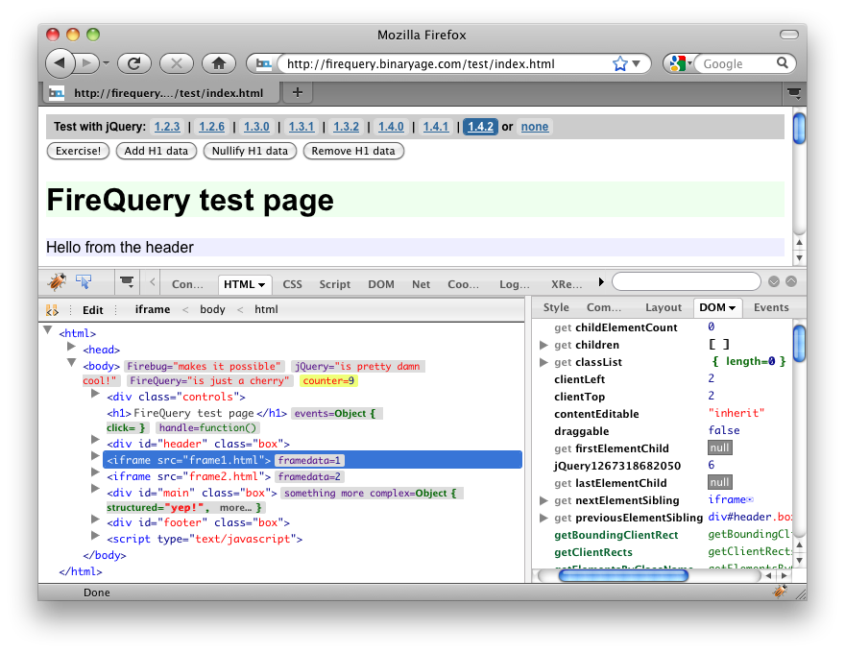The width and height of the screenshot is (845, 653).
Task: Go to the browser home page
Action: click(x=219, y=63)
